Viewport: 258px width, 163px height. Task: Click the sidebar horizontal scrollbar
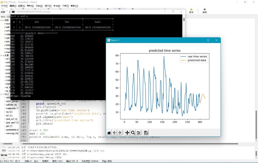point(8,144)
